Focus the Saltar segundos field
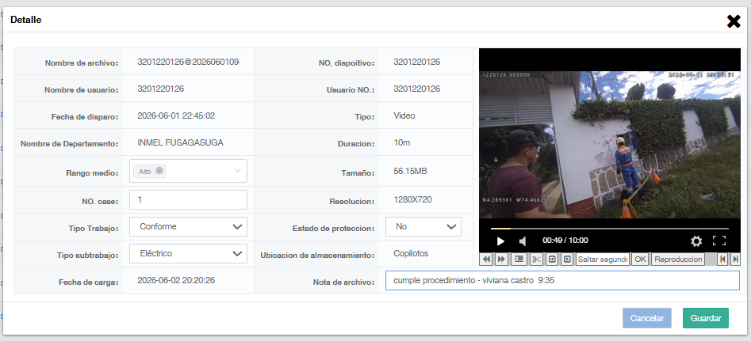Image resolution: width=751 pixels, height=341 pixels. point(603,260)
